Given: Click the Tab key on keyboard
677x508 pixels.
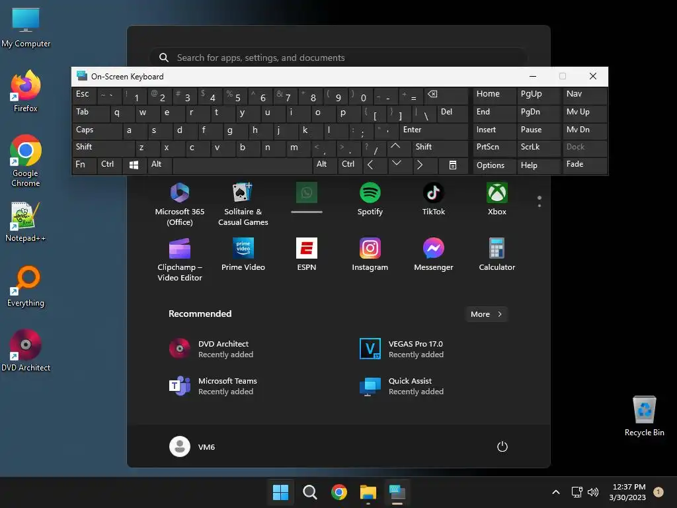Looking at the screenshot, I should pyautogui.click(x=90, y=113).
